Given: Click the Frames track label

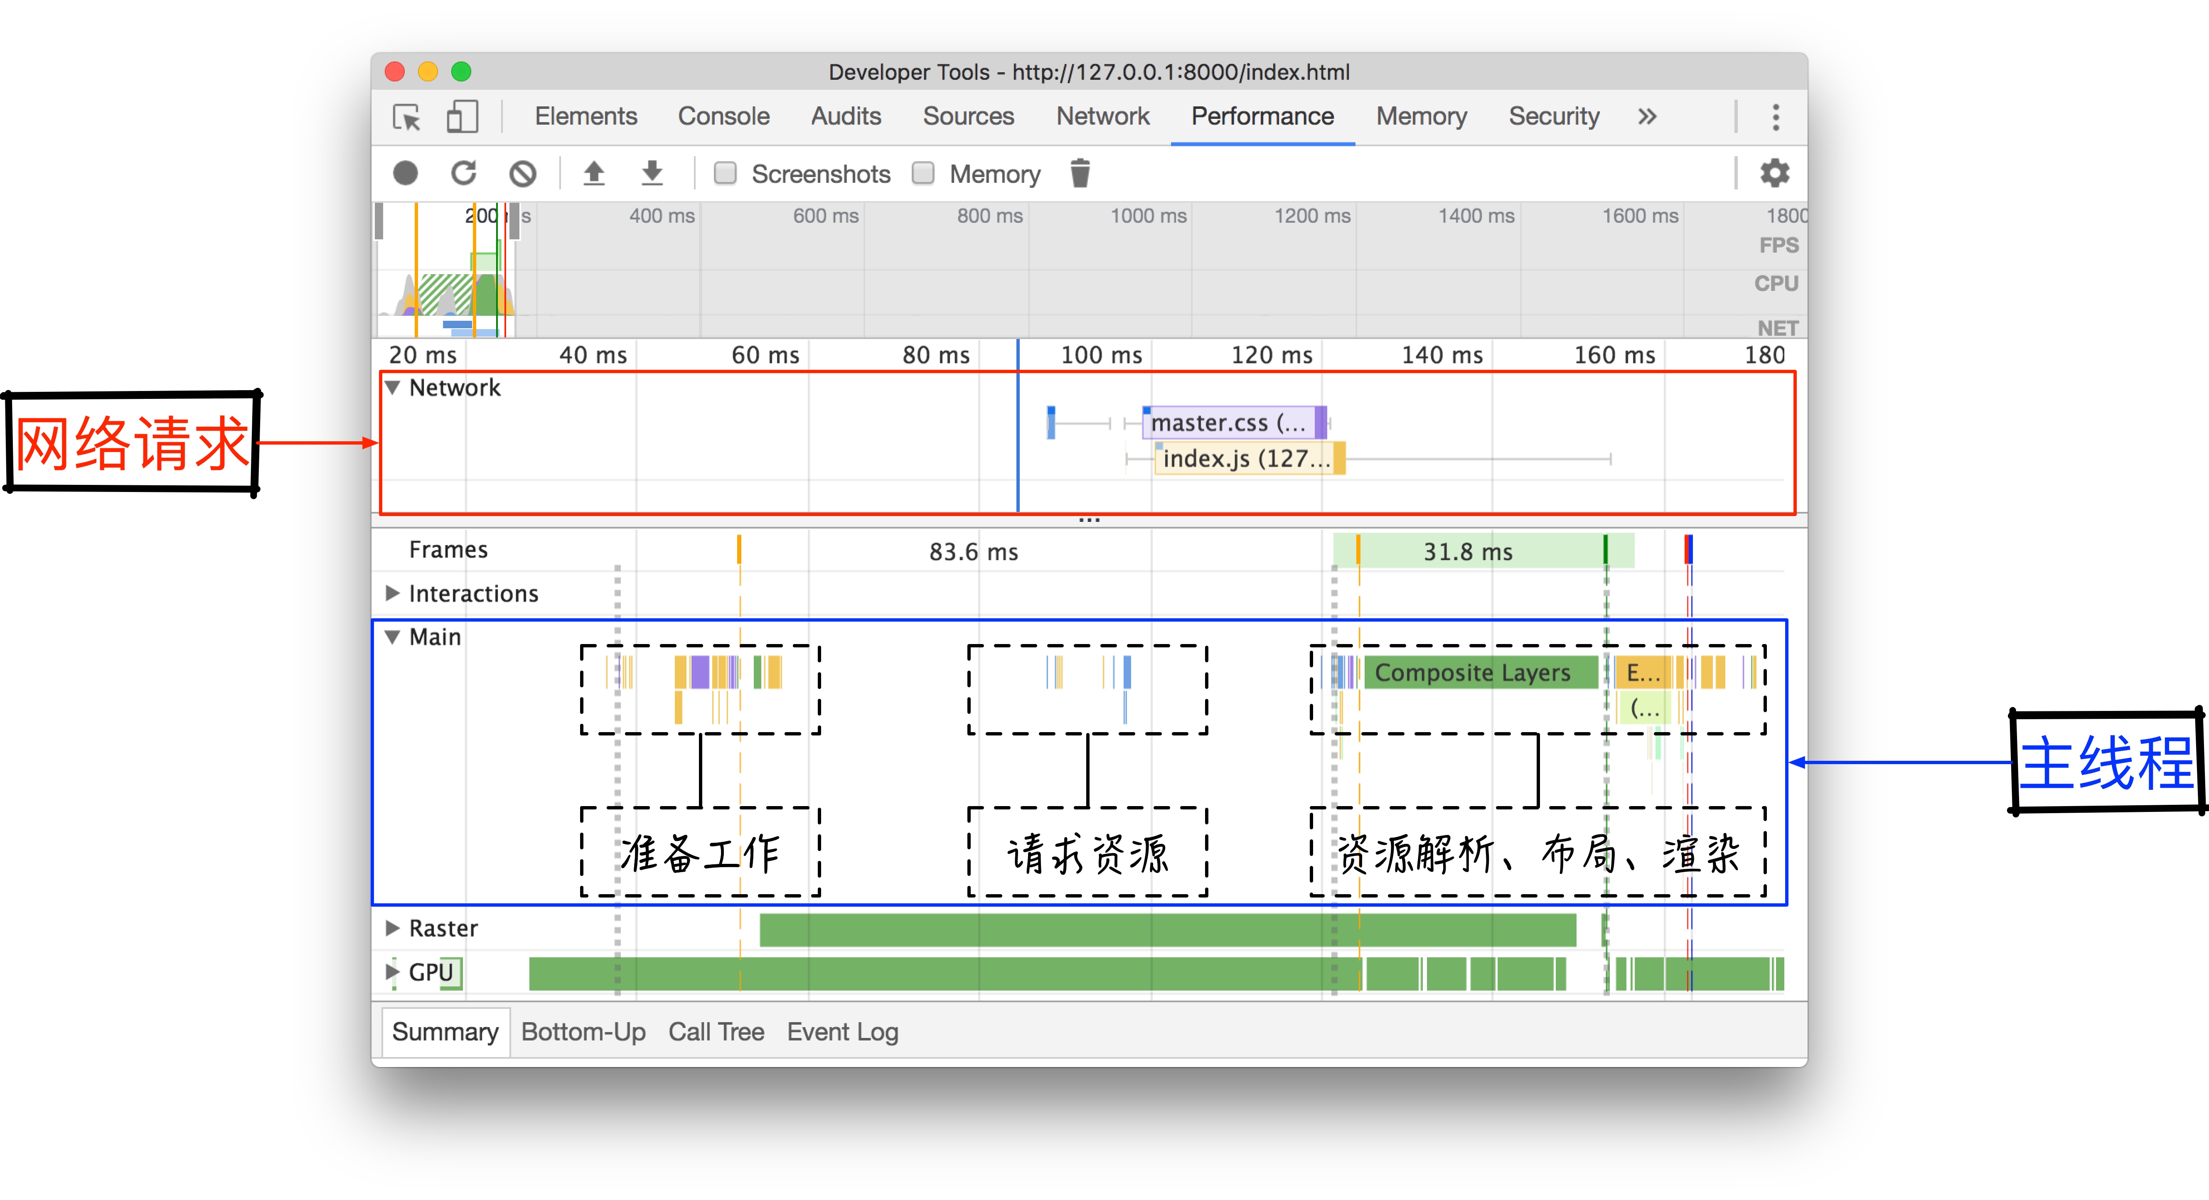Looking at the screenshot, I should (x=448, y=549).
